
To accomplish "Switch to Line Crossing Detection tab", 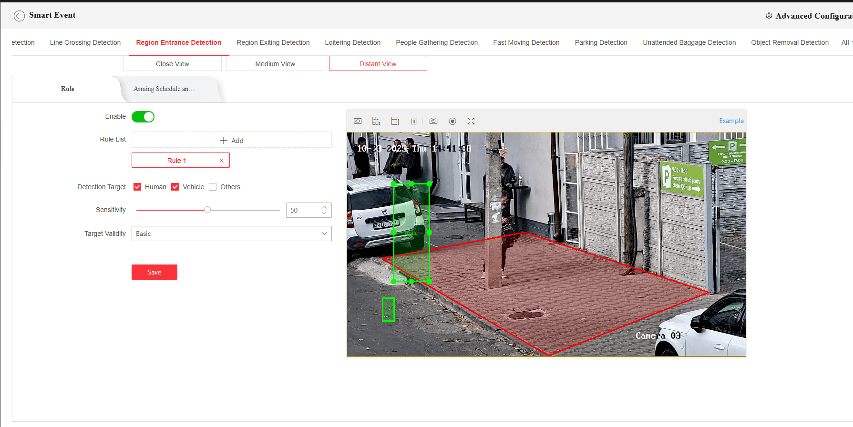I will point(85,42).
